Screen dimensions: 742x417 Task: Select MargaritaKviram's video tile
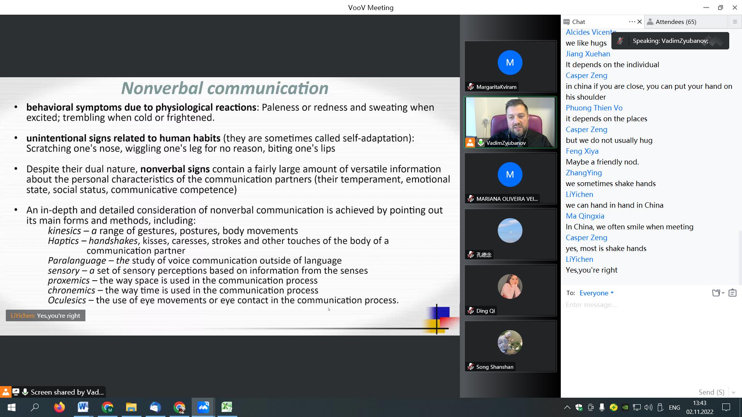510,66
